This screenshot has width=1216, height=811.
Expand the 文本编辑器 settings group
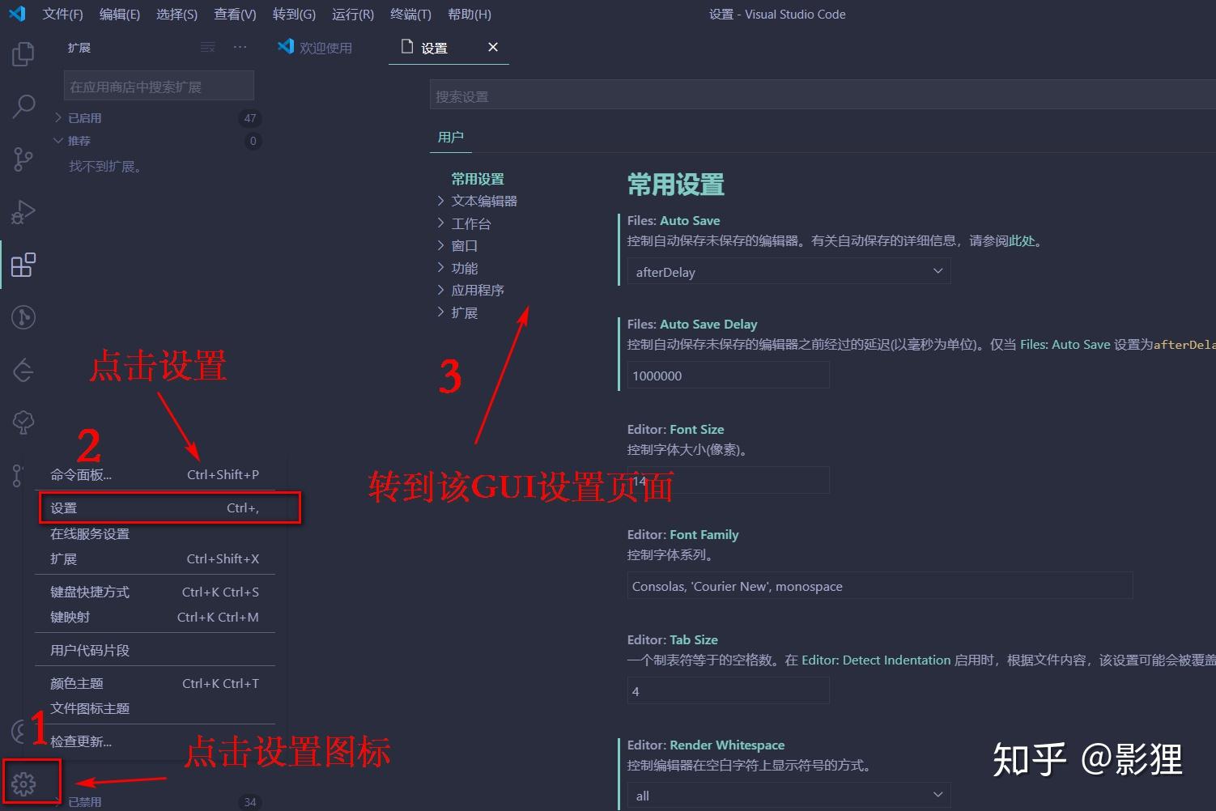483,200
